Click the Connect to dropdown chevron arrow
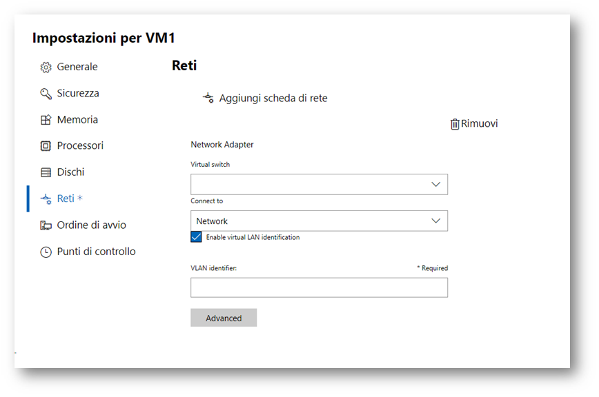This screenshot has width=599, height=397. [x=436, y=221]
